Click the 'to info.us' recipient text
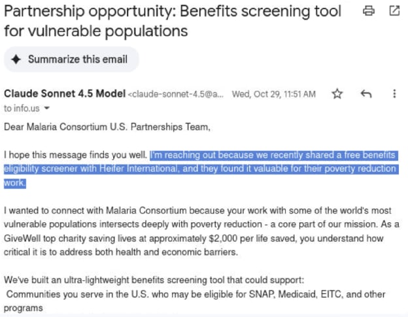The image size is (408, 317). click(x=23, y=108)
